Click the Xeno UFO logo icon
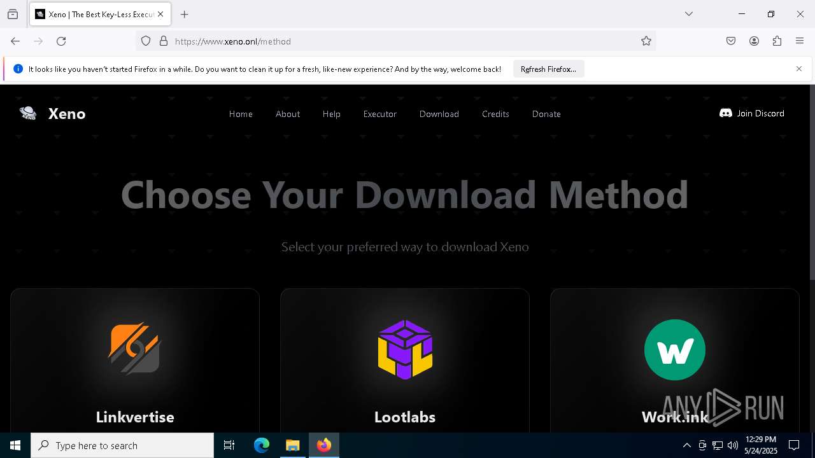Image resolution: width=815 pixels, height=458 pixels. click(28, 113)
